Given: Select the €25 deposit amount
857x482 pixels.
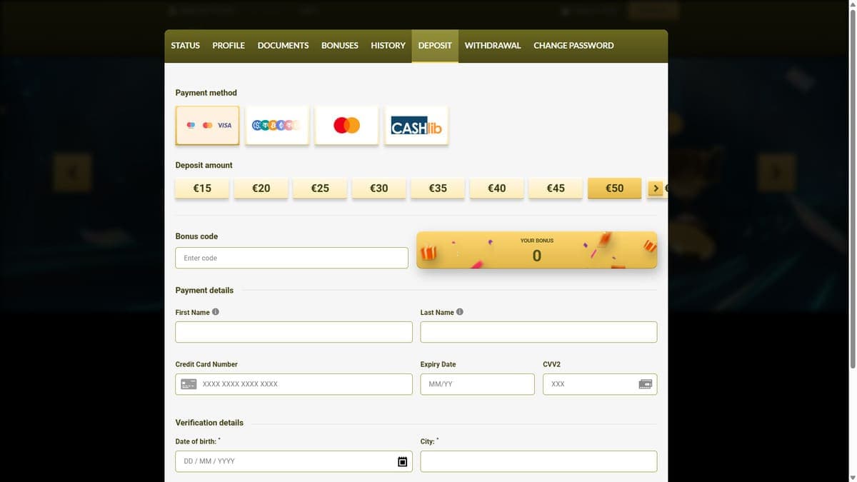Looking at the screenshot, I should [320, 189].
